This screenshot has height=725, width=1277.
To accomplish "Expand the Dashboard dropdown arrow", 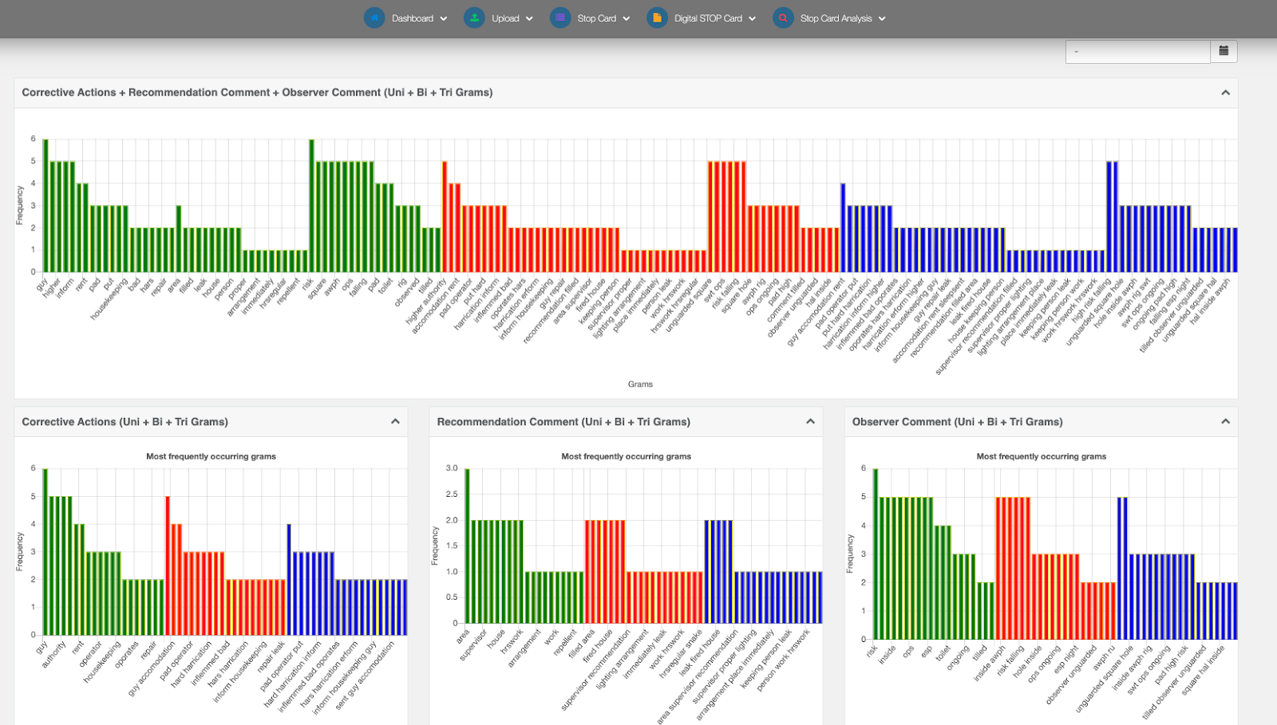I will 444,18.
